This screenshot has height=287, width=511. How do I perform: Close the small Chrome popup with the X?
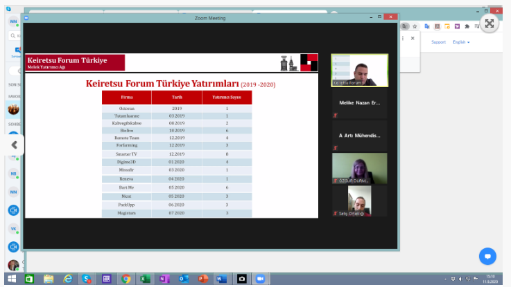[413, 38]
